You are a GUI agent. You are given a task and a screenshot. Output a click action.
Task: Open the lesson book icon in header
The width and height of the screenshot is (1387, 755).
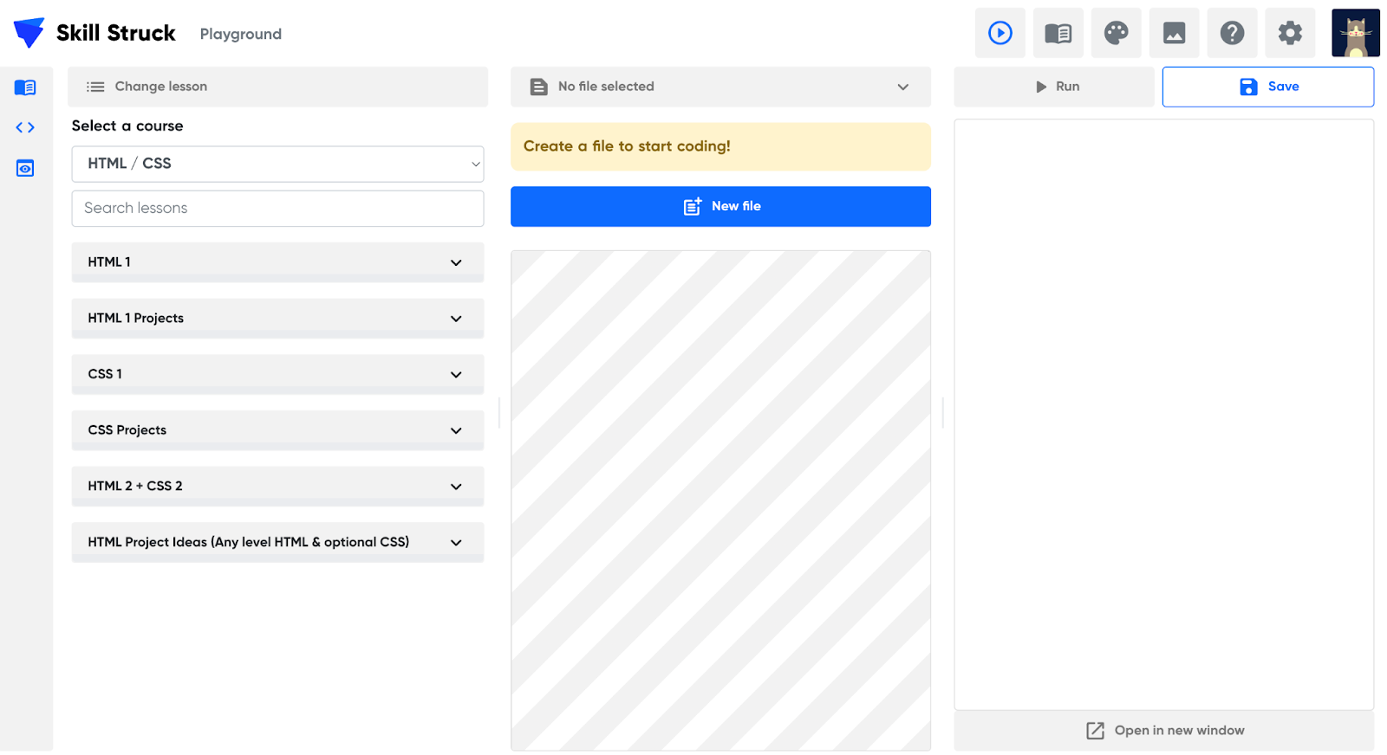(1058, 33)
